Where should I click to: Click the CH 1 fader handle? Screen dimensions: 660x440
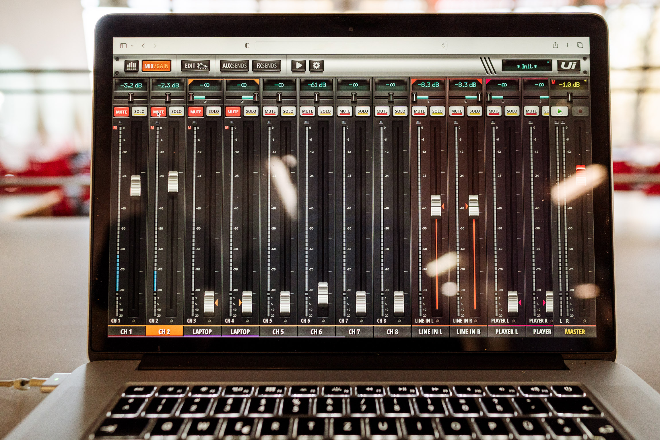pos(135,186)
